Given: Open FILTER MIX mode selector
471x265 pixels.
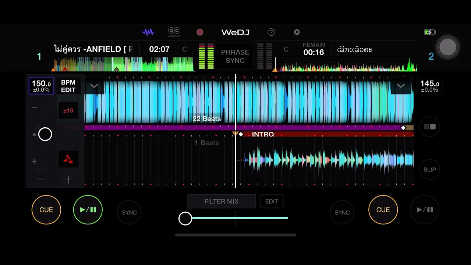Looking at the screenshot, I should [222, 201].
